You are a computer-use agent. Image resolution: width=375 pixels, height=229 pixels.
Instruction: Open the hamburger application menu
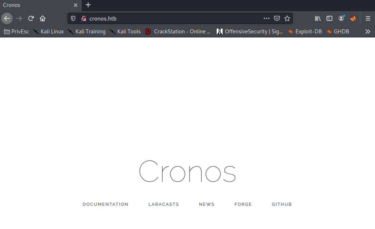[368, 18]
